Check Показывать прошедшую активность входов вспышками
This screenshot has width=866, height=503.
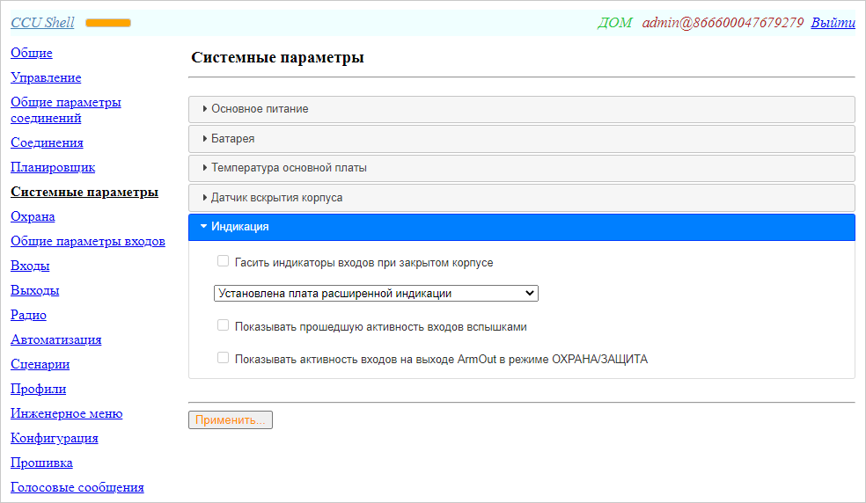[224, 326]
